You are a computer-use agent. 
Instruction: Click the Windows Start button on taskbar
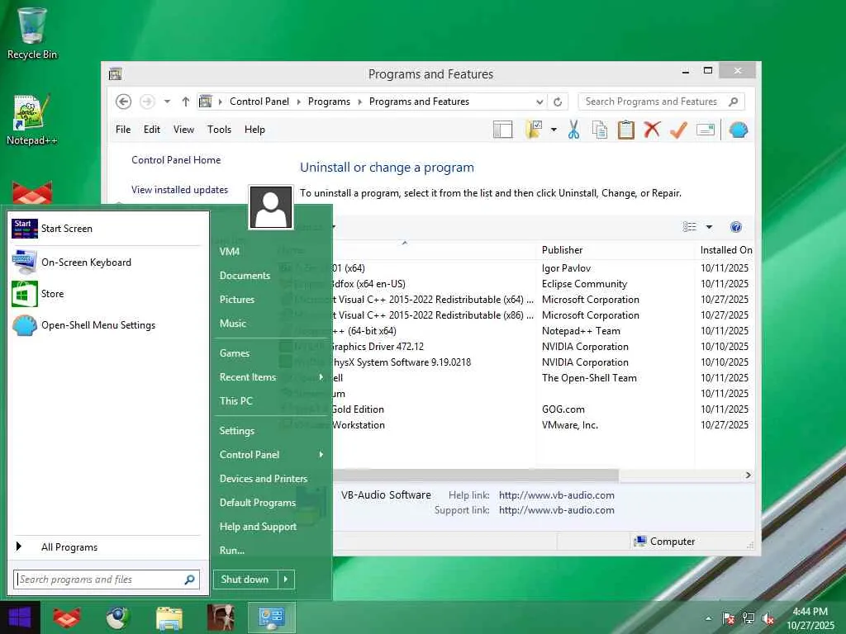[x=20, y=617]
